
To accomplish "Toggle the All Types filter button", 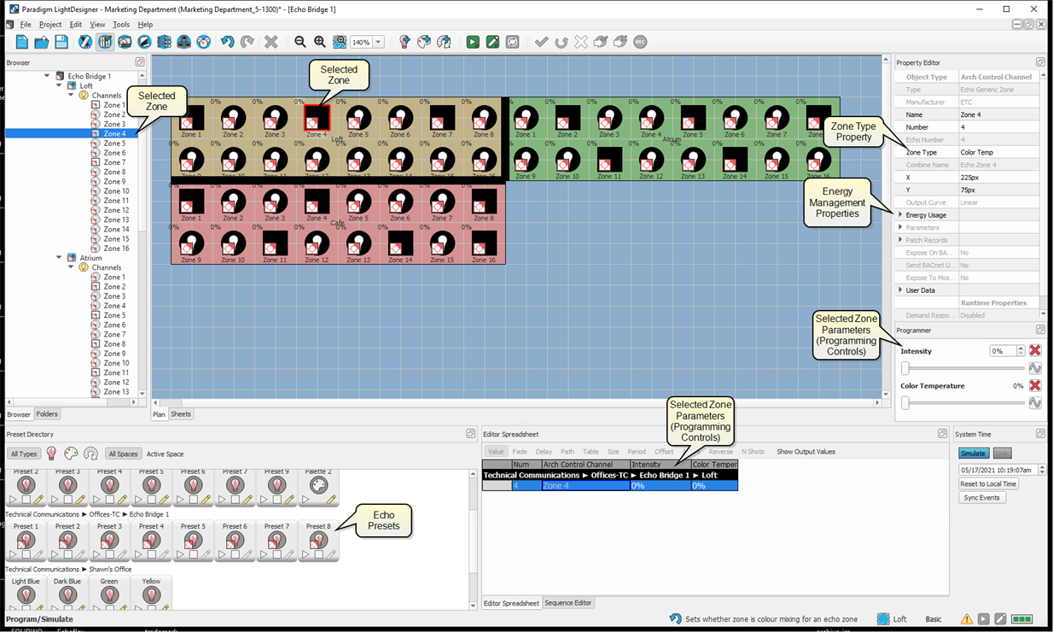I will pyautogui.click(x=24, y=454).
